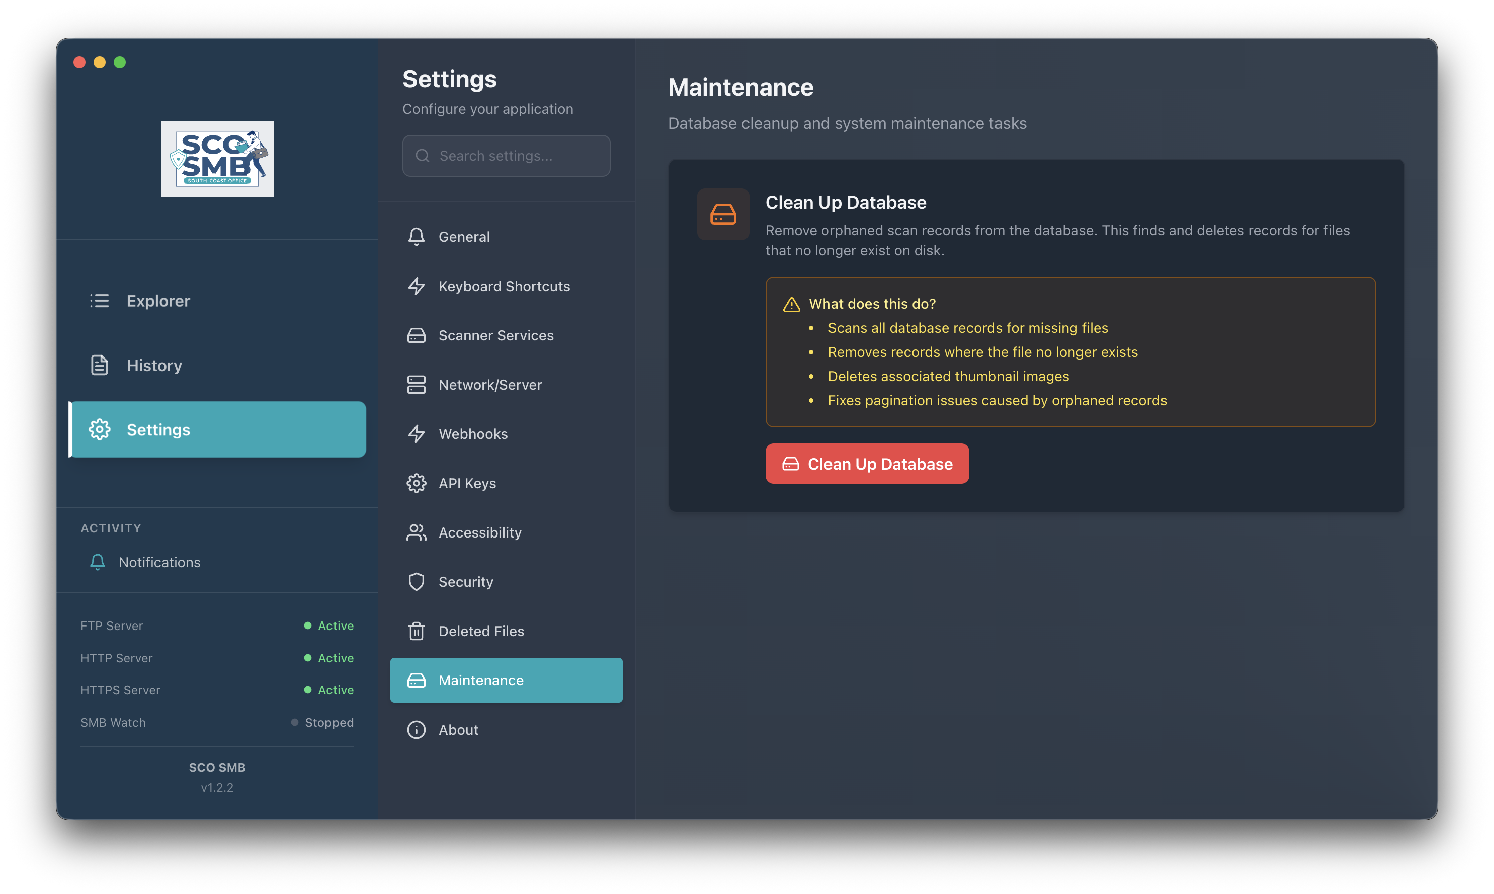Click 'Fixes pagination issues caused by orphaned records'
1494x894 pixels.
[x=998, y=401]
